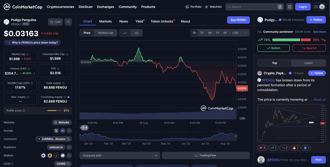Screen dimensions: 330x167
Task: Follow the Pudgy Penguins community account
Action: click(316, 20)
